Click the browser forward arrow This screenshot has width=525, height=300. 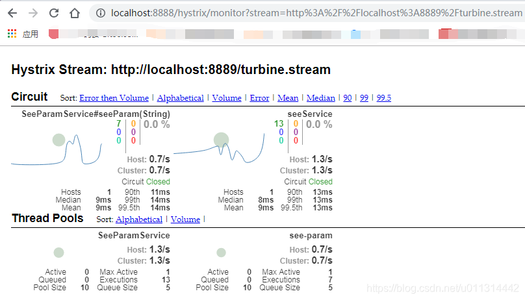[x=33, y=13]
